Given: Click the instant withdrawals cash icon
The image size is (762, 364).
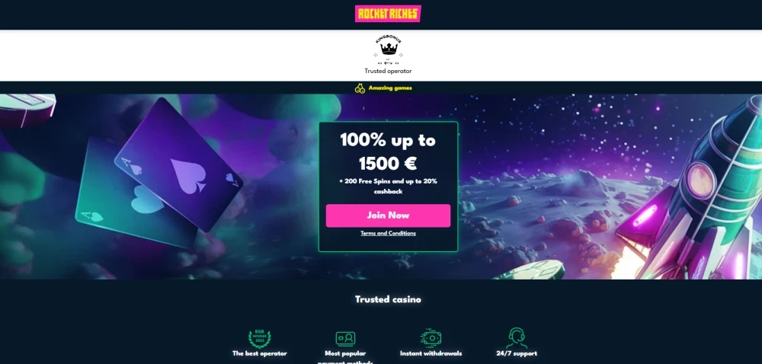Looking at the screenshot, I should point(431,337).
